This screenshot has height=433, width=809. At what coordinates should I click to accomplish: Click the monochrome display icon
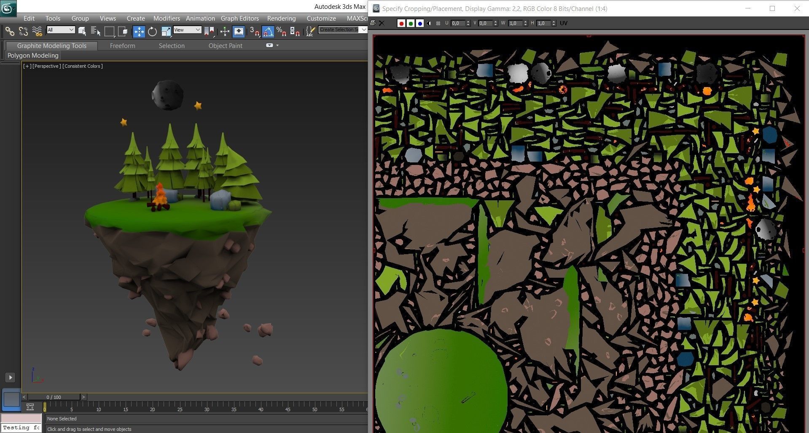(x=438, y=23)
